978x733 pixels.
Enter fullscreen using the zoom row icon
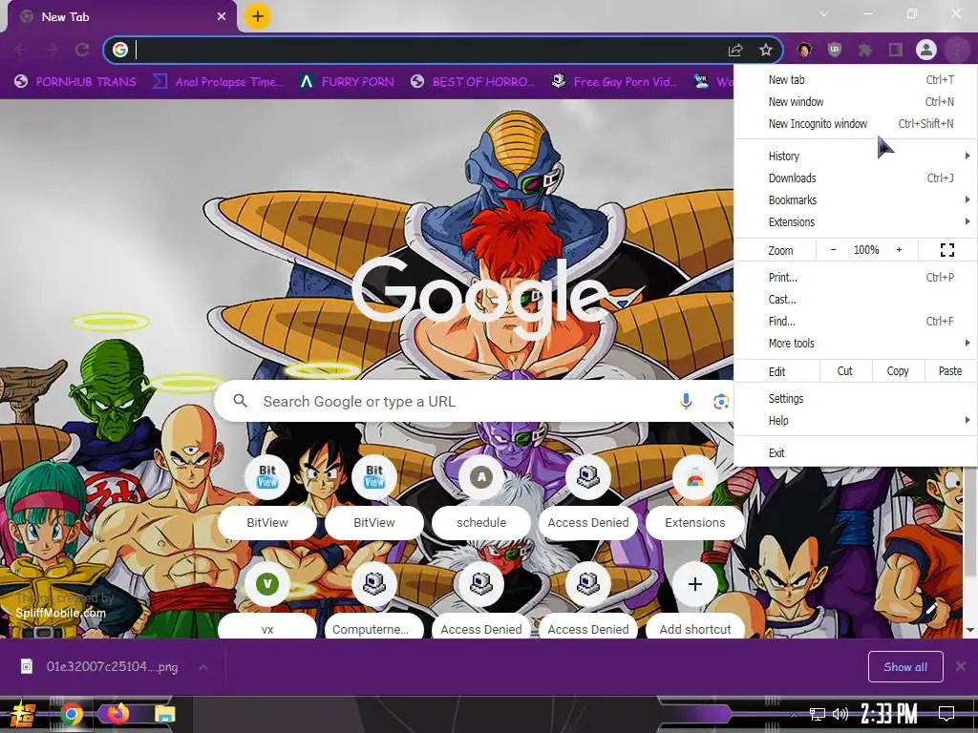[946, 250]
